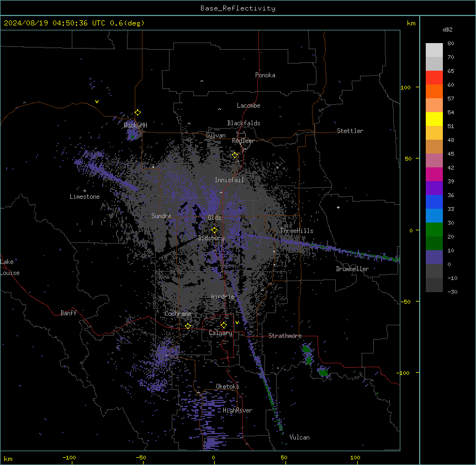
Task: Click the yellow station marker near RockyMH
Action: [138, 112]
